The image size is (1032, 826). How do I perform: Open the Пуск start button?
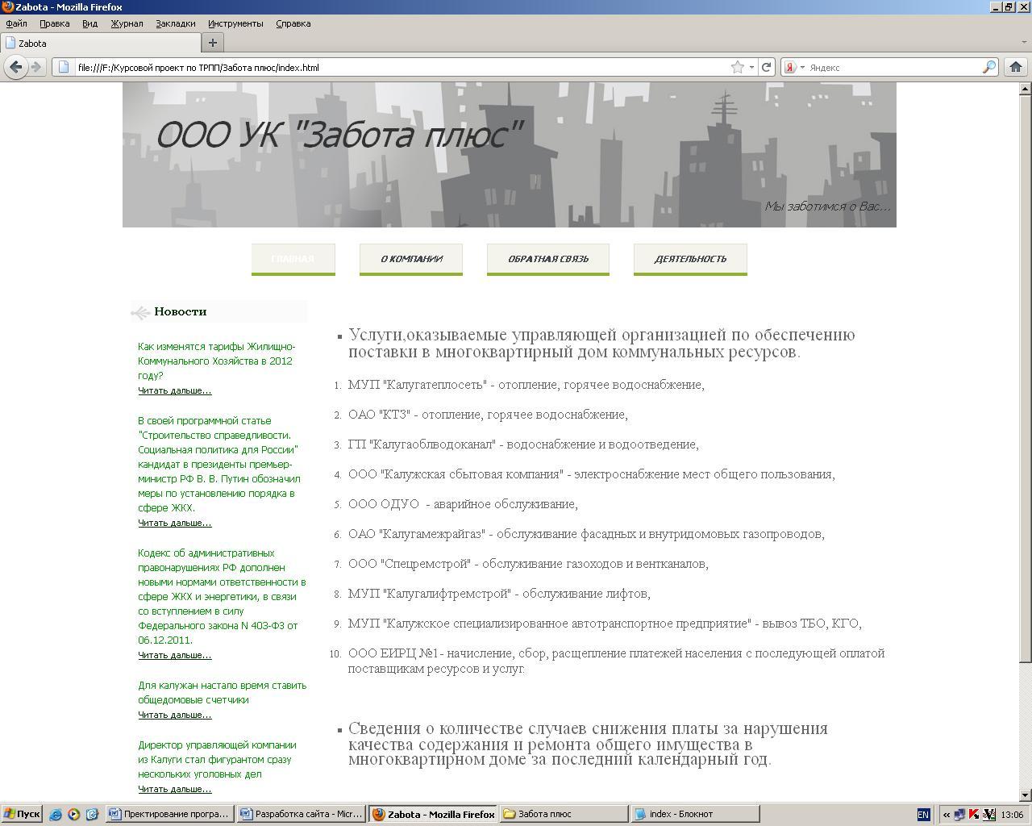point(22,814)
